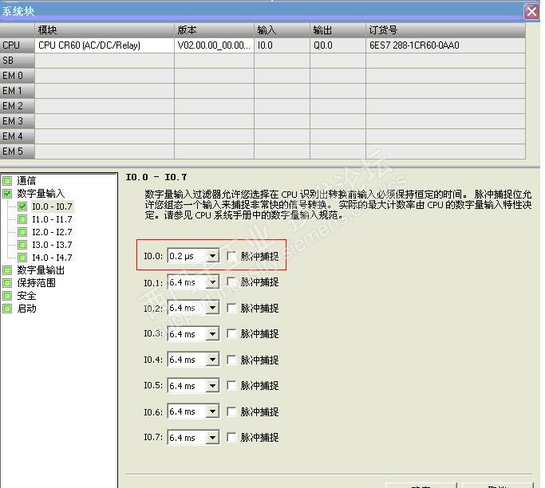Open the 数字量输出 tree node
The image size is (545, 488).
[41, 270]
